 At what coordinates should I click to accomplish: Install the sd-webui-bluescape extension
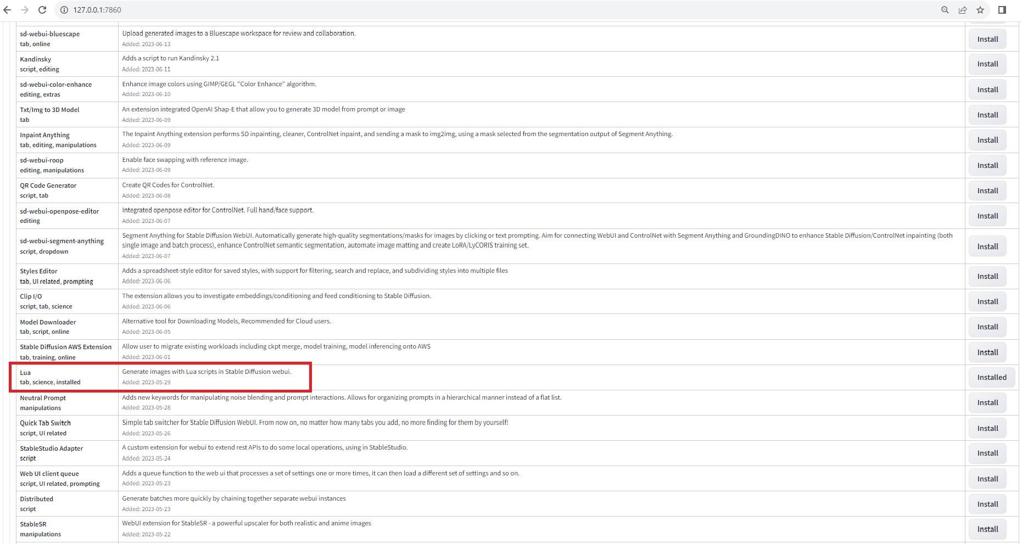[x=987, y=39]
